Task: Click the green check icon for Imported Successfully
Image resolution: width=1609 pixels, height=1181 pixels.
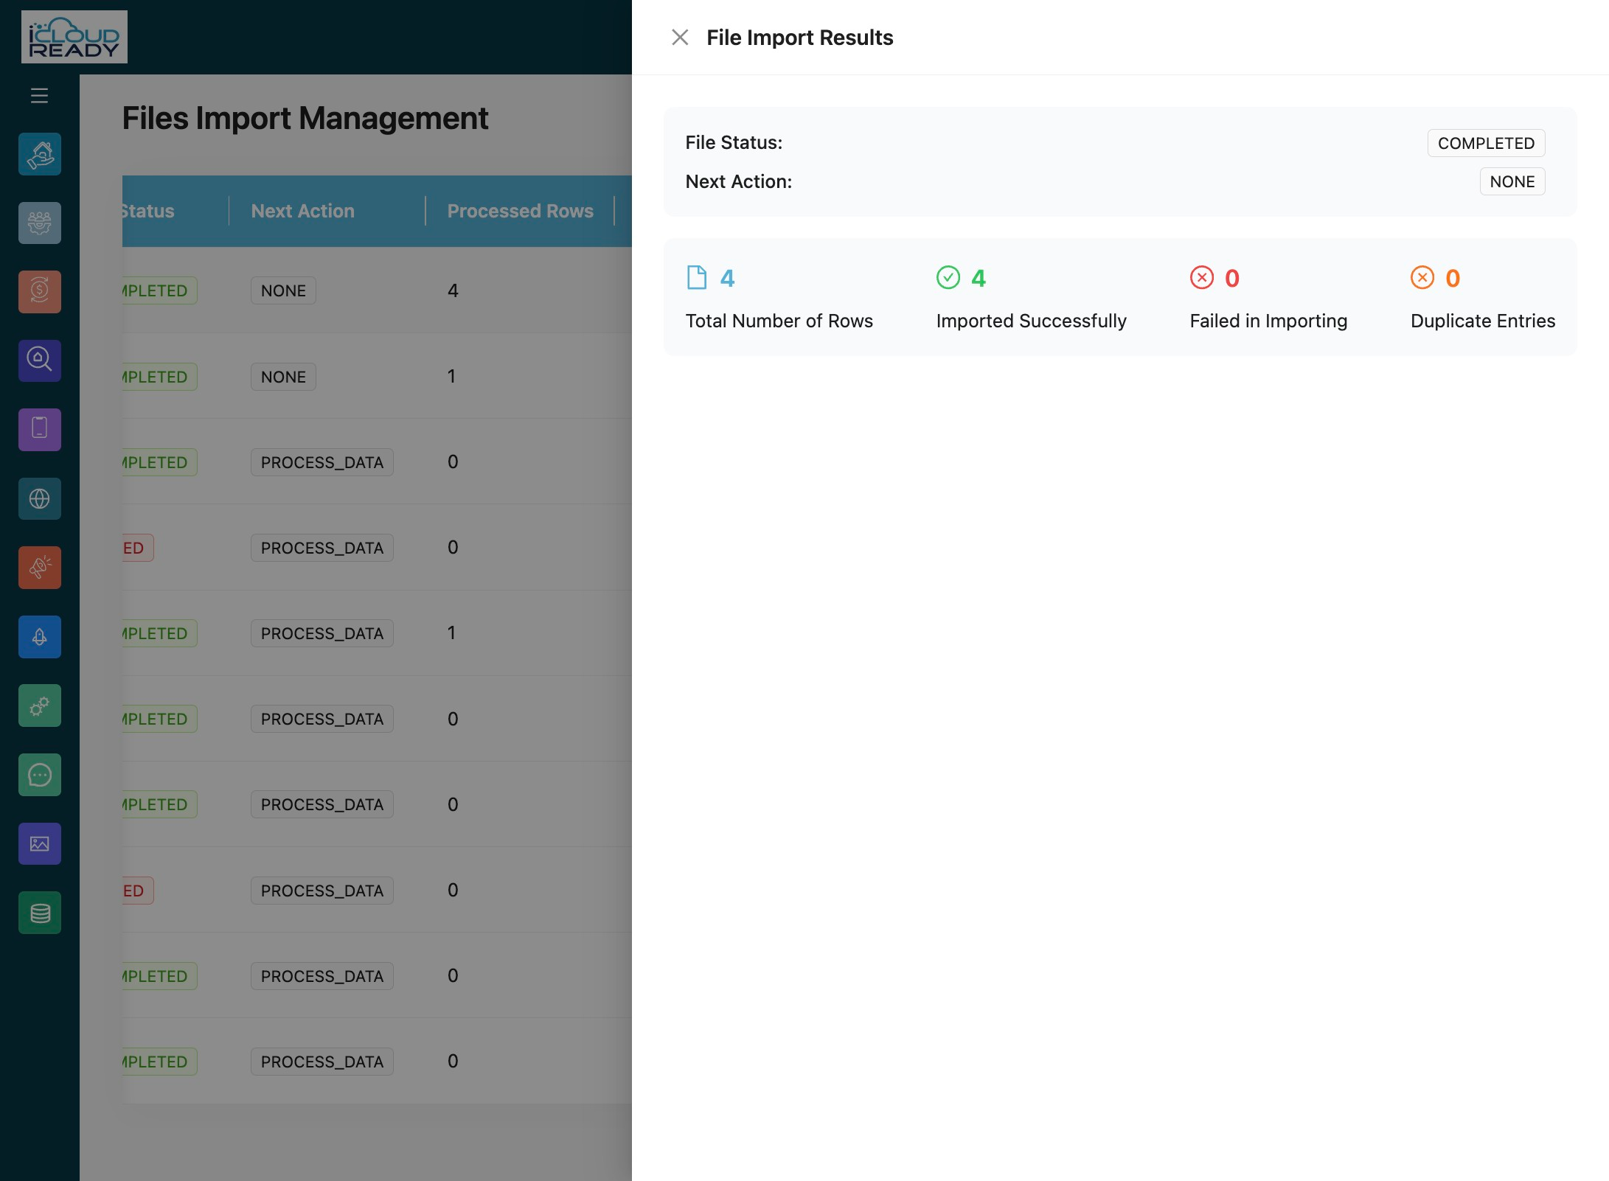Action: (x=948, y=278)
